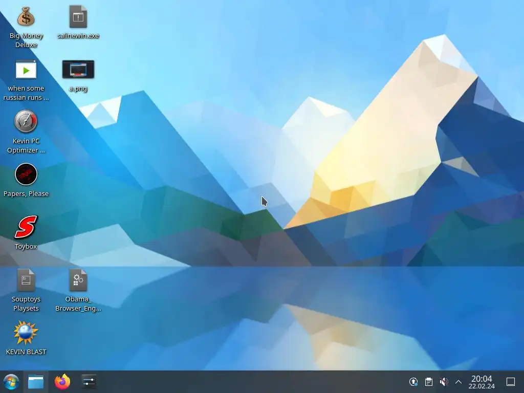This screenshot has height=393, width=524.
Task: Open the Big Money Deluxe desktop icon
Action: tap(26, 17)
